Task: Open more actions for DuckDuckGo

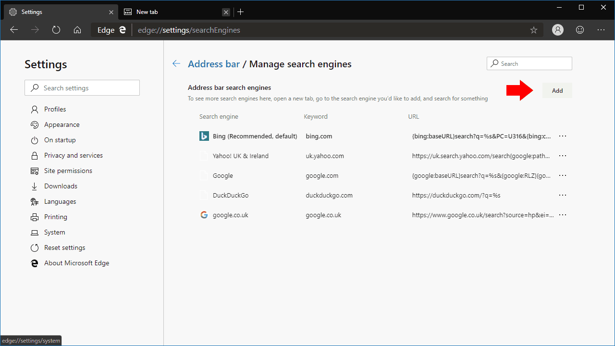Action: [563, 195]
